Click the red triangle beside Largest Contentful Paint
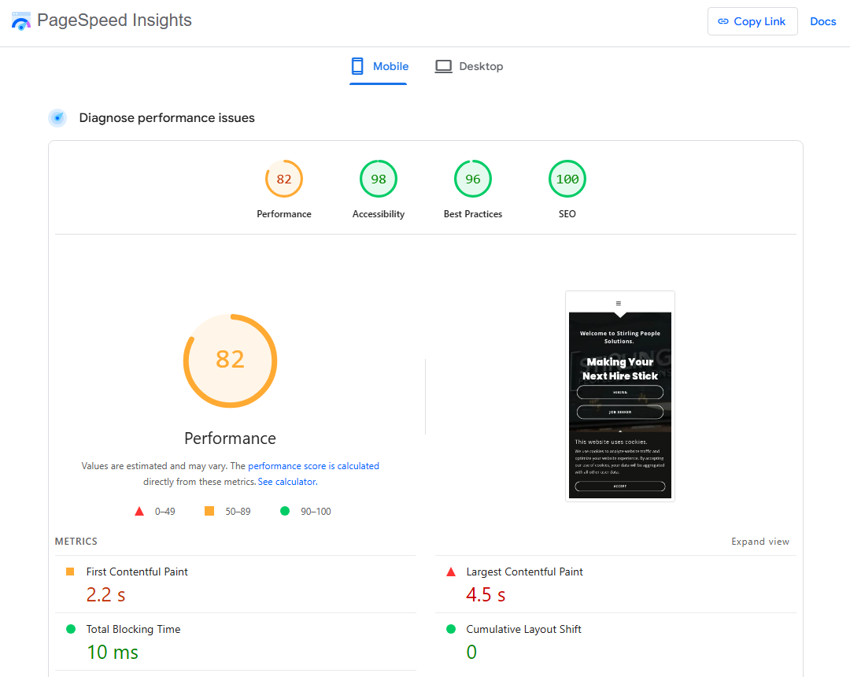Screen dimensions: 850x677 (x=451, y=572)
